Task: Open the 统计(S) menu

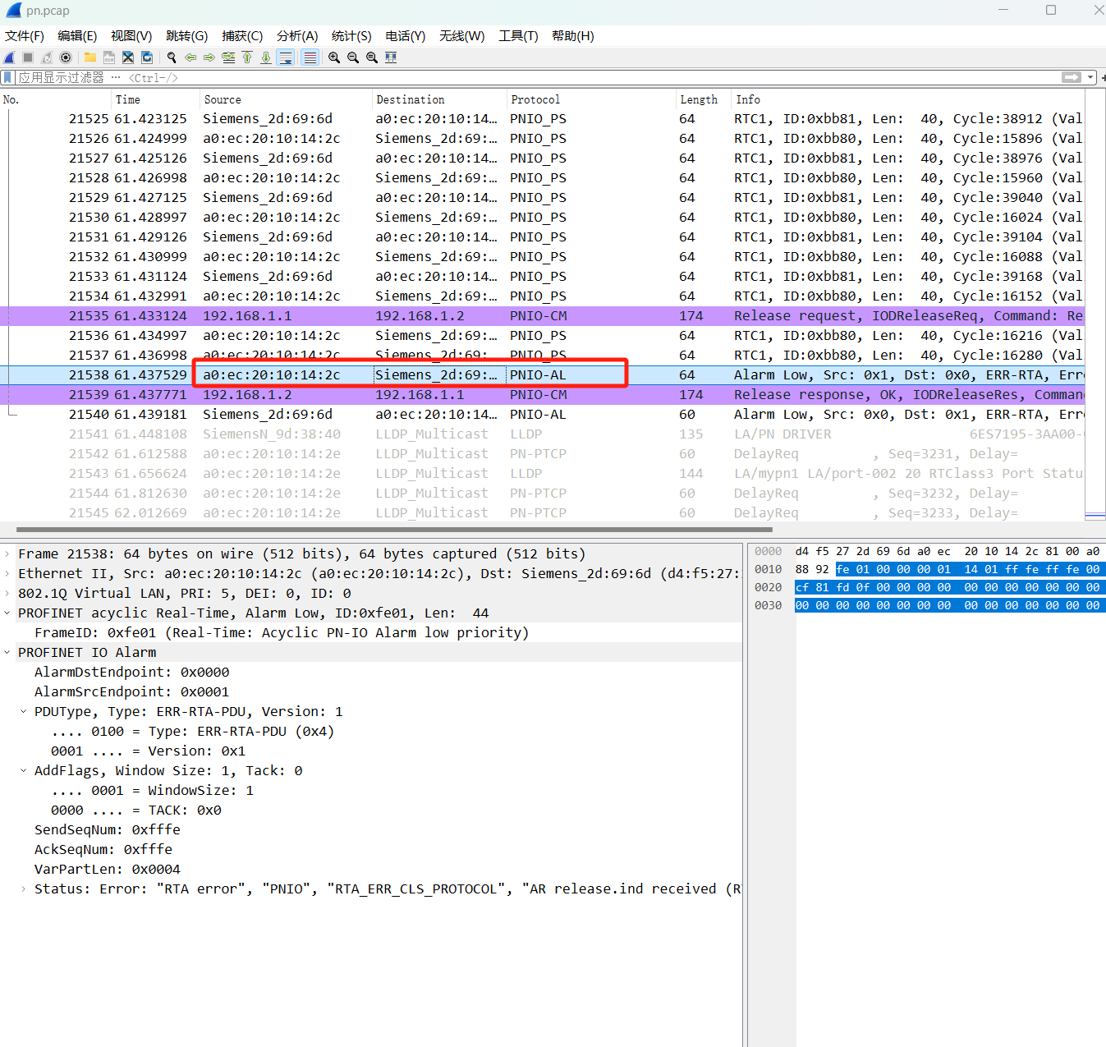Action: (x=351, y=36)
